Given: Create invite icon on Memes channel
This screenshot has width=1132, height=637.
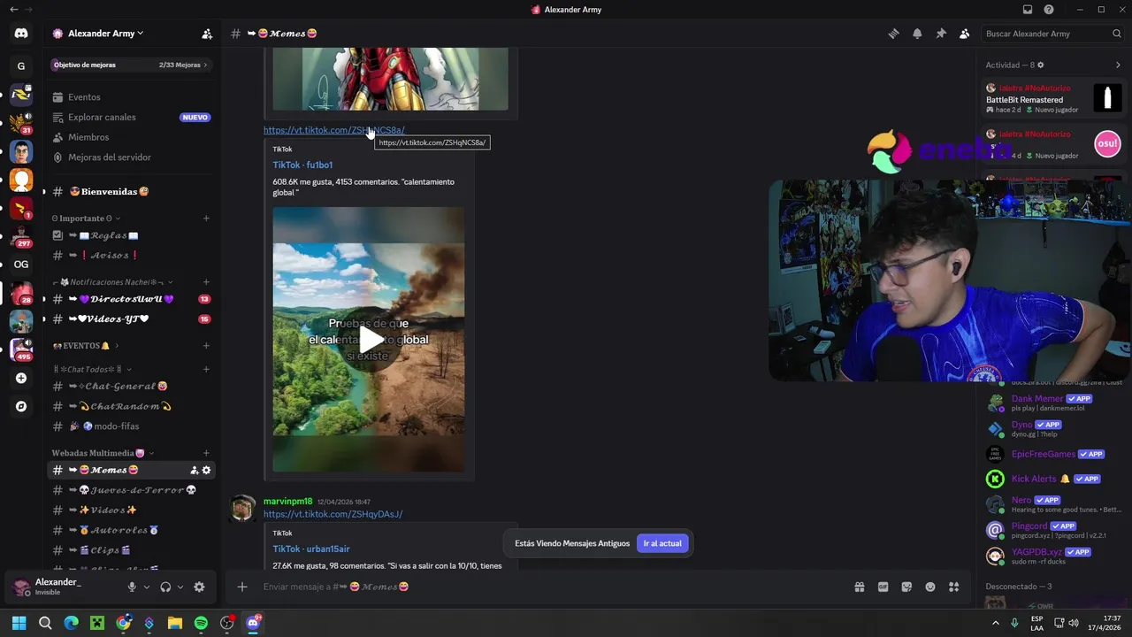Looking at the screenshot, I should click(195, 470).
